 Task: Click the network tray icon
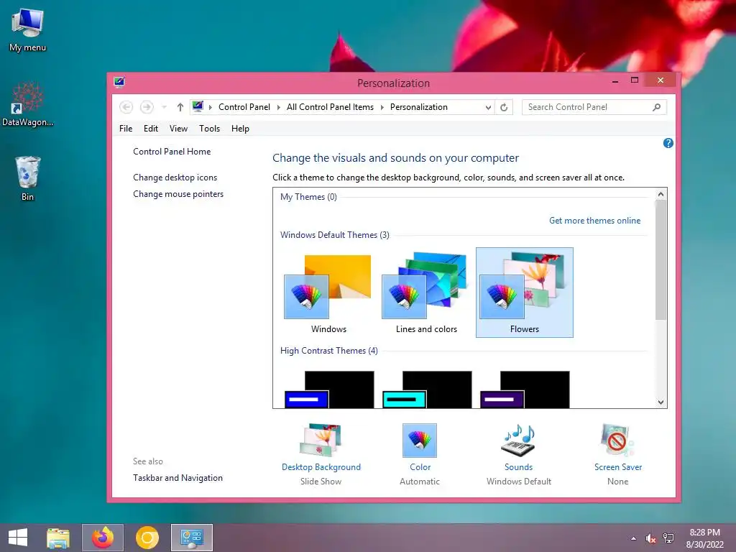[x=668, y=538]
